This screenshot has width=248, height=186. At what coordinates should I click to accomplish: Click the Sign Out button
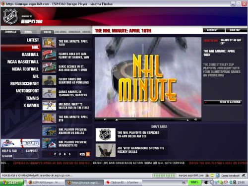[x=236, y=30]
